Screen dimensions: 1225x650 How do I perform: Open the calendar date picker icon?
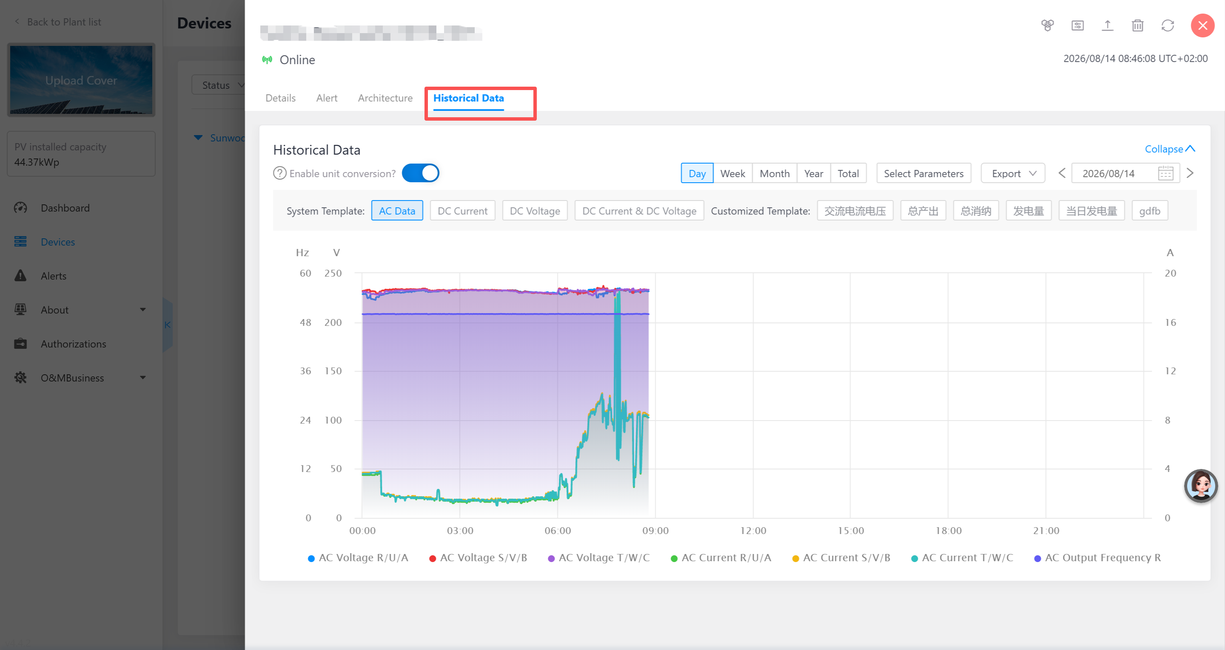tap(1165, 173)
